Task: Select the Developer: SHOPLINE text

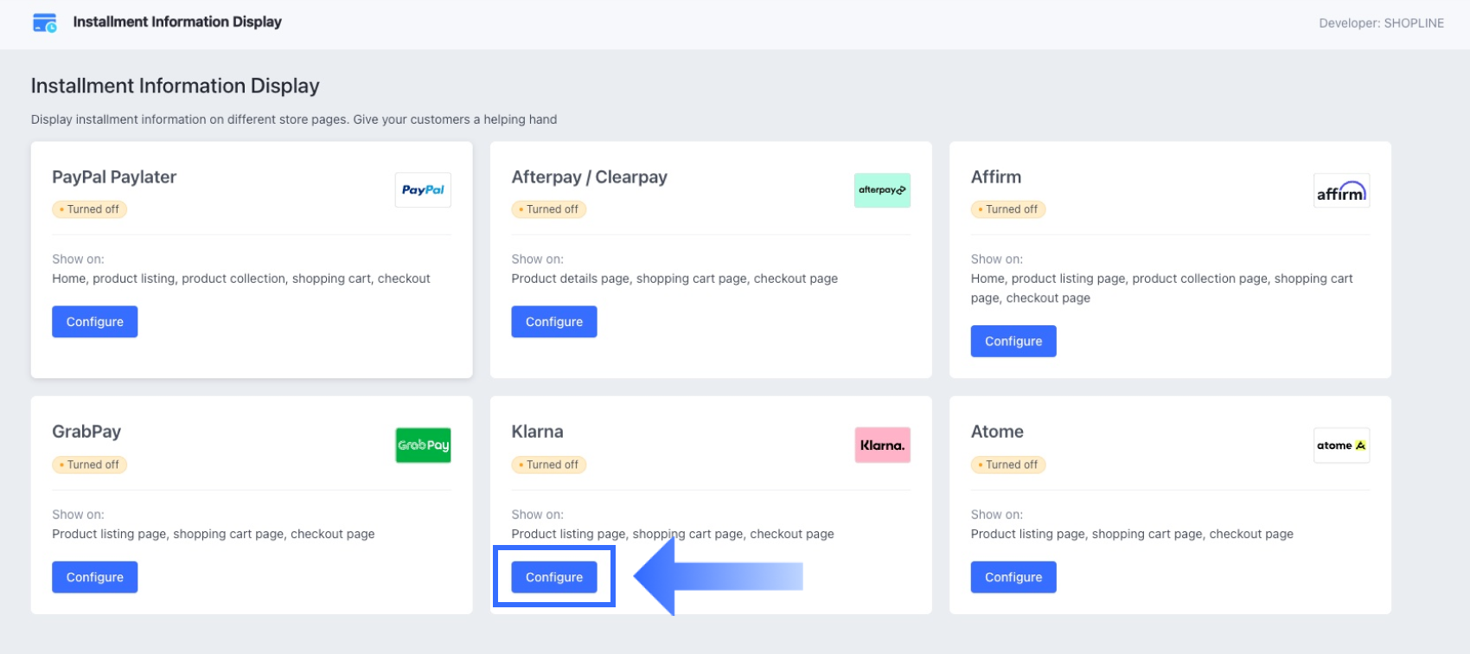Action: tap(1381, 23)
